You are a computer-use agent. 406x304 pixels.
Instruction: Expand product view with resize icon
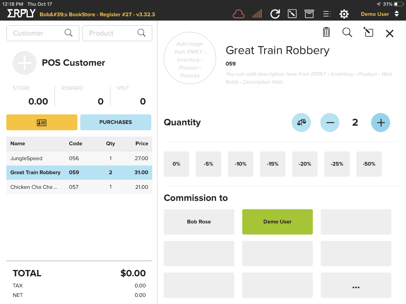[x=368, y=32]
